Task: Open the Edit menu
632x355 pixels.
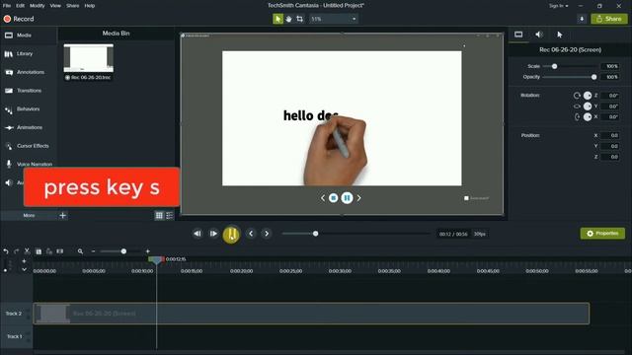Action: click(x=20, y=6)
